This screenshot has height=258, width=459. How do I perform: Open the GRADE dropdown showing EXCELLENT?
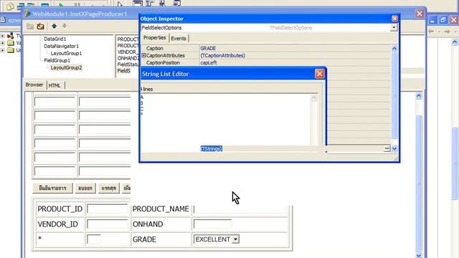pyautogui.click(x=235, y=239)
